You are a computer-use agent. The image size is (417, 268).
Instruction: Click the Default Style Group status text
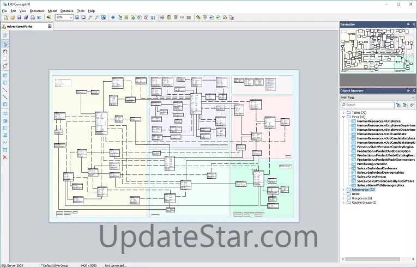point(55,266)
